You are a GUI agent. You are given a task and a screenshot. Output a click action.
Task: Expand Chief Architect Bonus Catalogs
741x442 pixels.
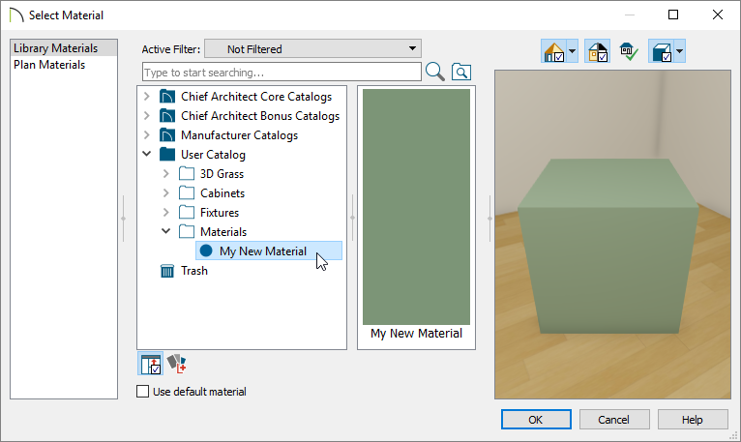[x=146, y=116]
